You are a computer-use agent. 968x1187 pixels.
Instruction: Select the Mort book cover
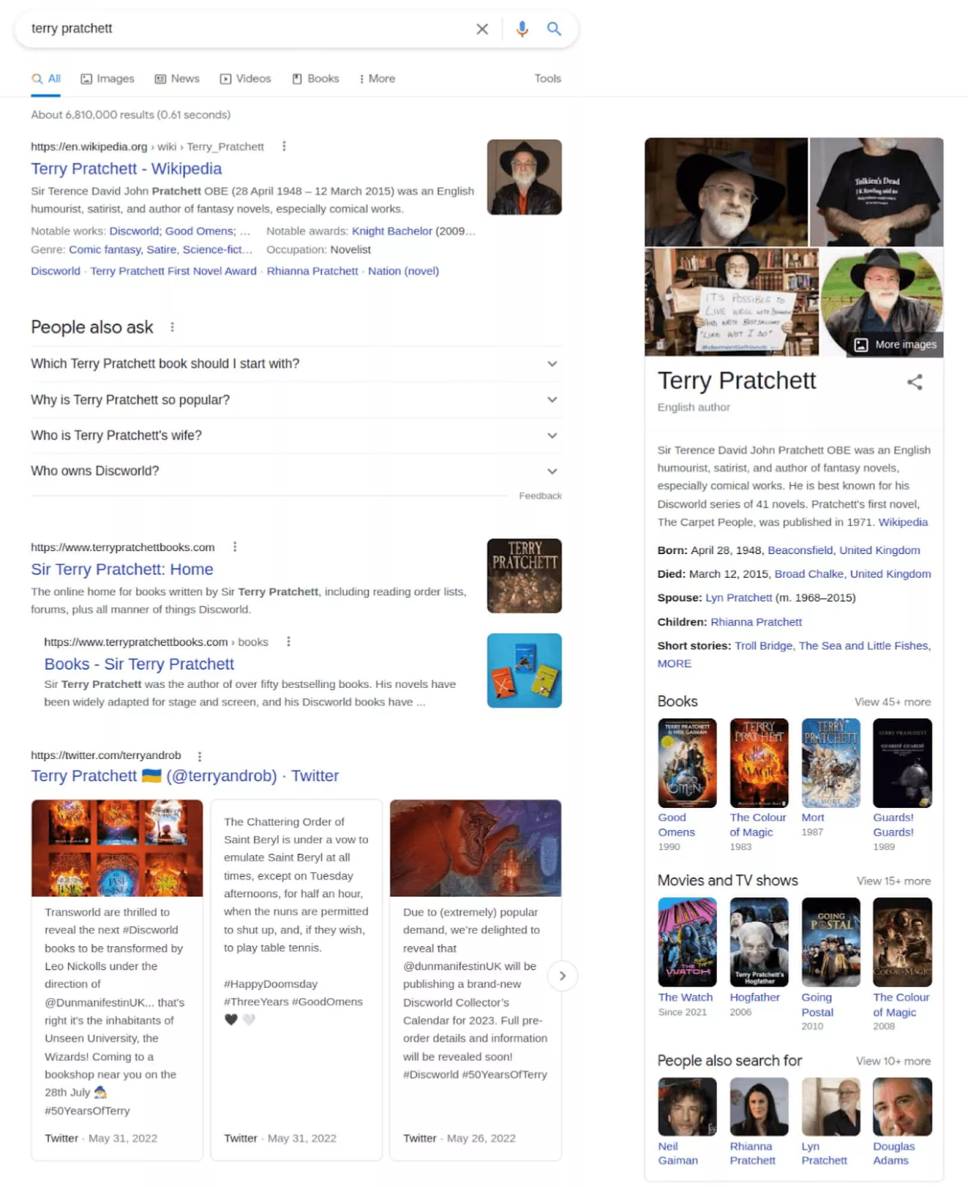point(831,764)
